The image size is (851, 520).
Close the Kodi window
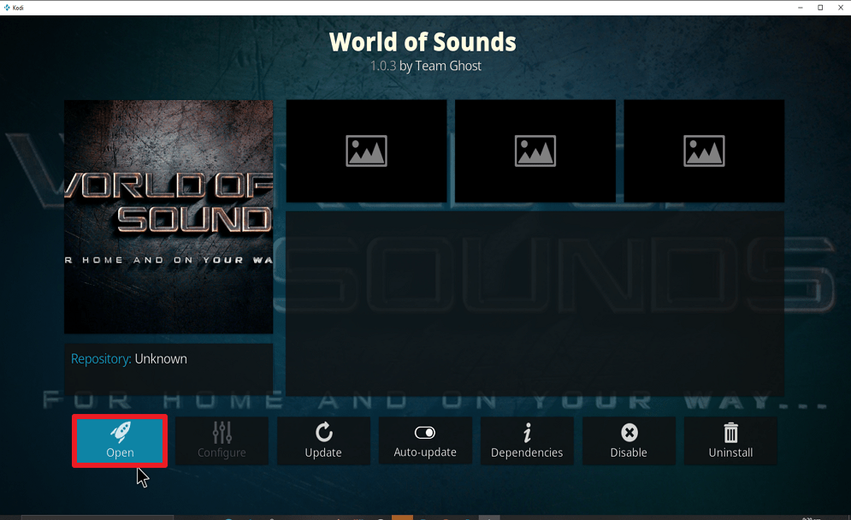(x=841, y=8)
